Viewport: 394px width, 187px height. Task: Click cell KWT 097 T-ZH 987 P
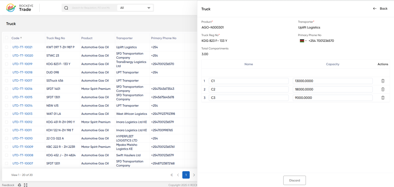pyautogui.click(x=60, y=47)
